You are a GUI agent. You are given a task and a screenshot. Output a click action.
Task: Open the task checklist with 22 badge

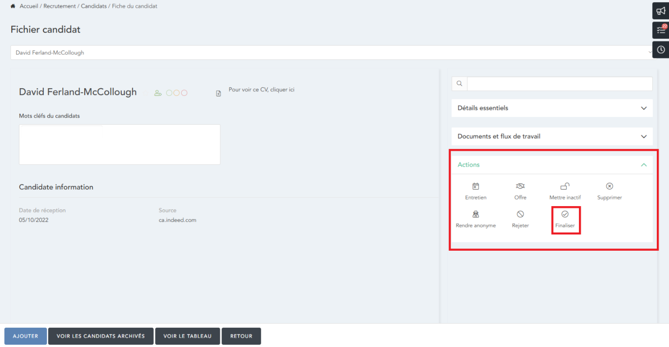(x=660, y=30)
